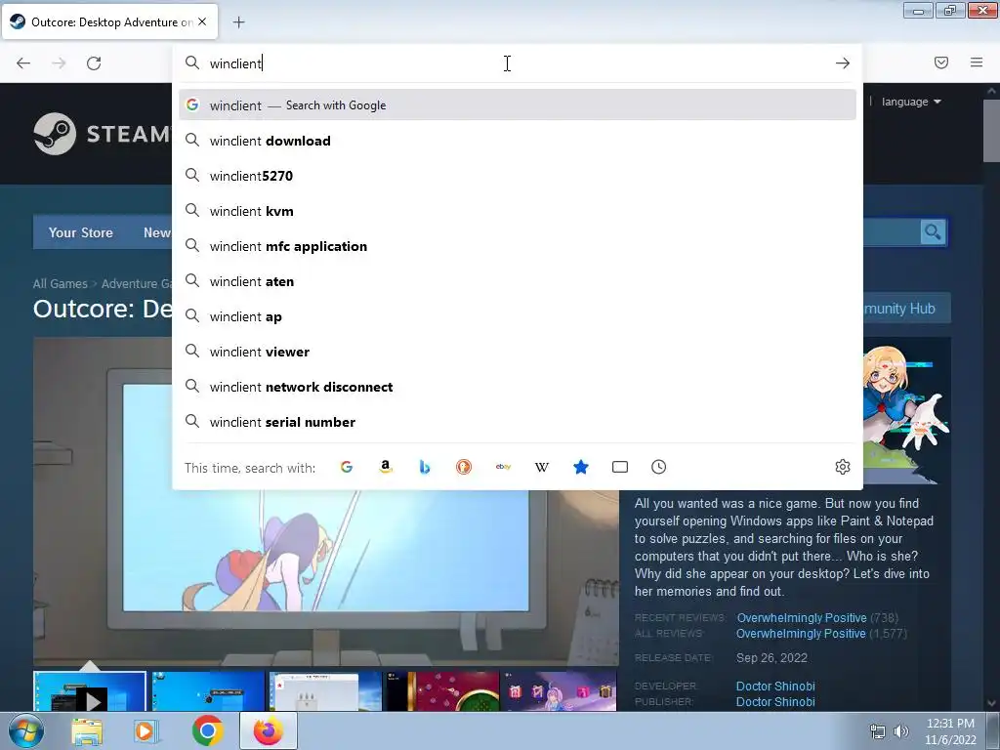This screenshot has width=1000, height=750.
Task: Play the first video thumbnail
Action: pyautogui.click(x=90, y=691)
